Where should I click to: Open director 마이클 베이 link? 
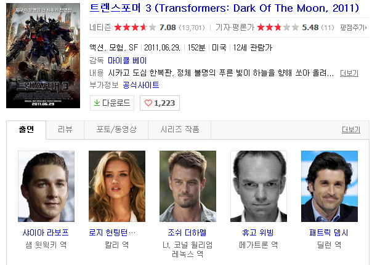click(x=127, y=60)
